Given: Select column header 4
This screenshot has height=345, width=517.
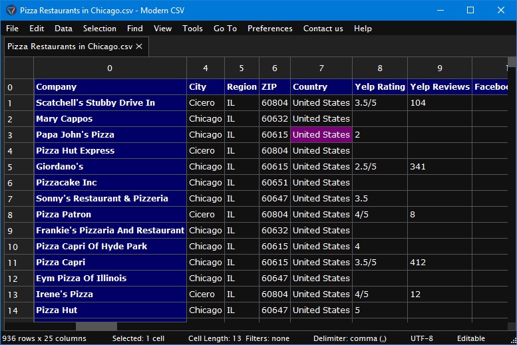Looking at the screenshot, I should click(206, 68).
